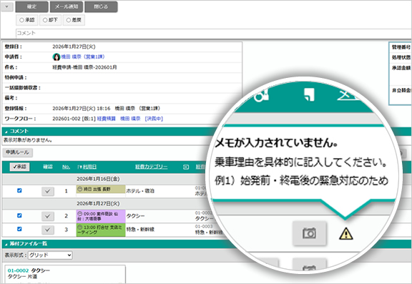Click the confirm check button for row 2
Viewport: 412px width, 284px height.
click(48, 216)
